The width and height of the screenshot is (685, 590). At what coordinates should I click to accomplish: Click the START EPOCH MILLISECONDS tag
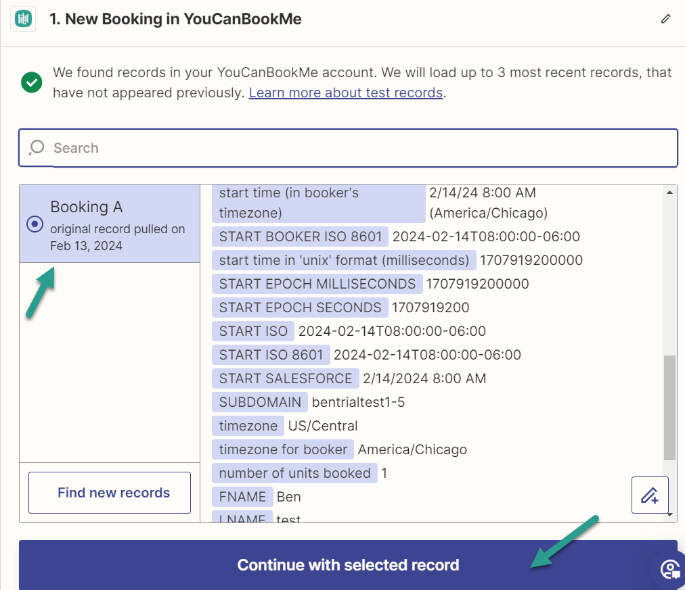click(317, 283)
